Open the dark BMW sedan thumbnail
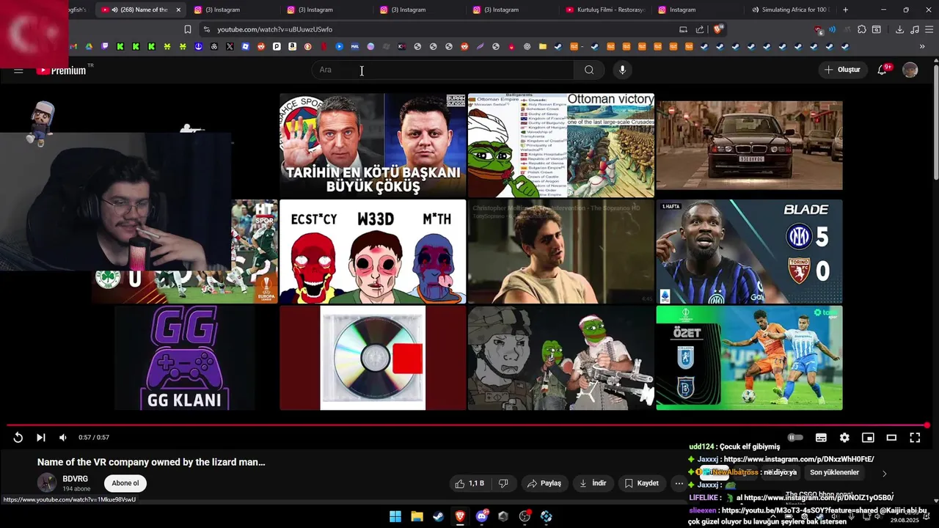Screen dimensions: 939x528 pos(749,145)
